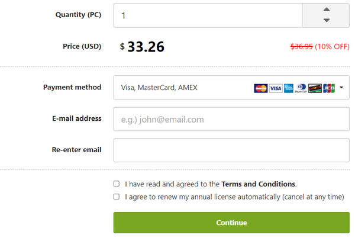Click the MasterCard card icon
The height and width of the screenshot is (238, 355).
[260, 88]
